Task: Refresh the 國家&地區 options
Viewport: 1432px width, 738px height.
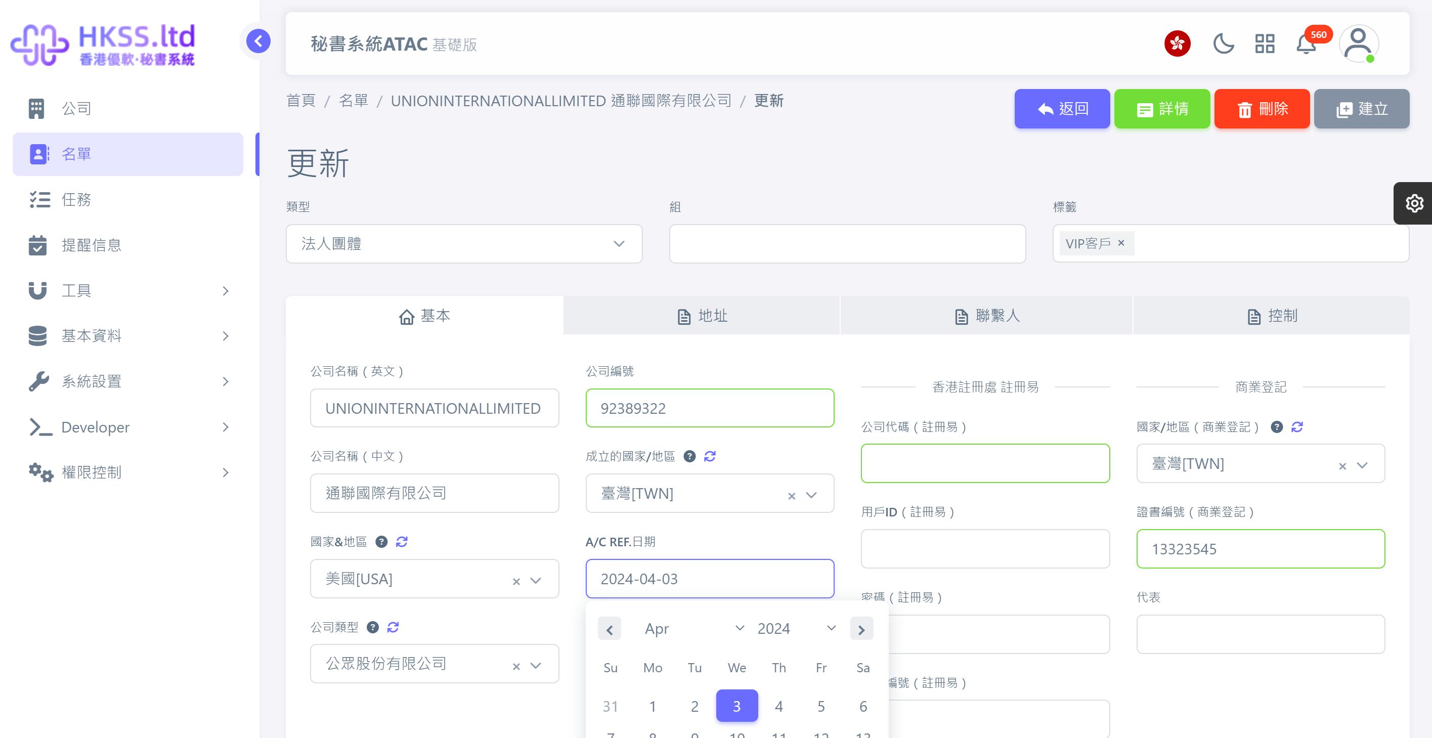Action: coord(401,542)
